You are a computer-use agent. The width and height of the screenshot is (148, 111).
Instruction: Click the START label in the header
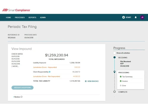click(128, 17)
